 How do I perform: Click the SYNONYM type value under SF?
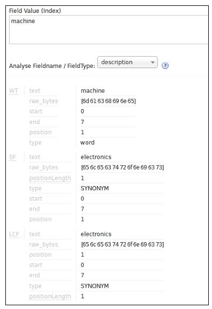[x=95, y=188]
